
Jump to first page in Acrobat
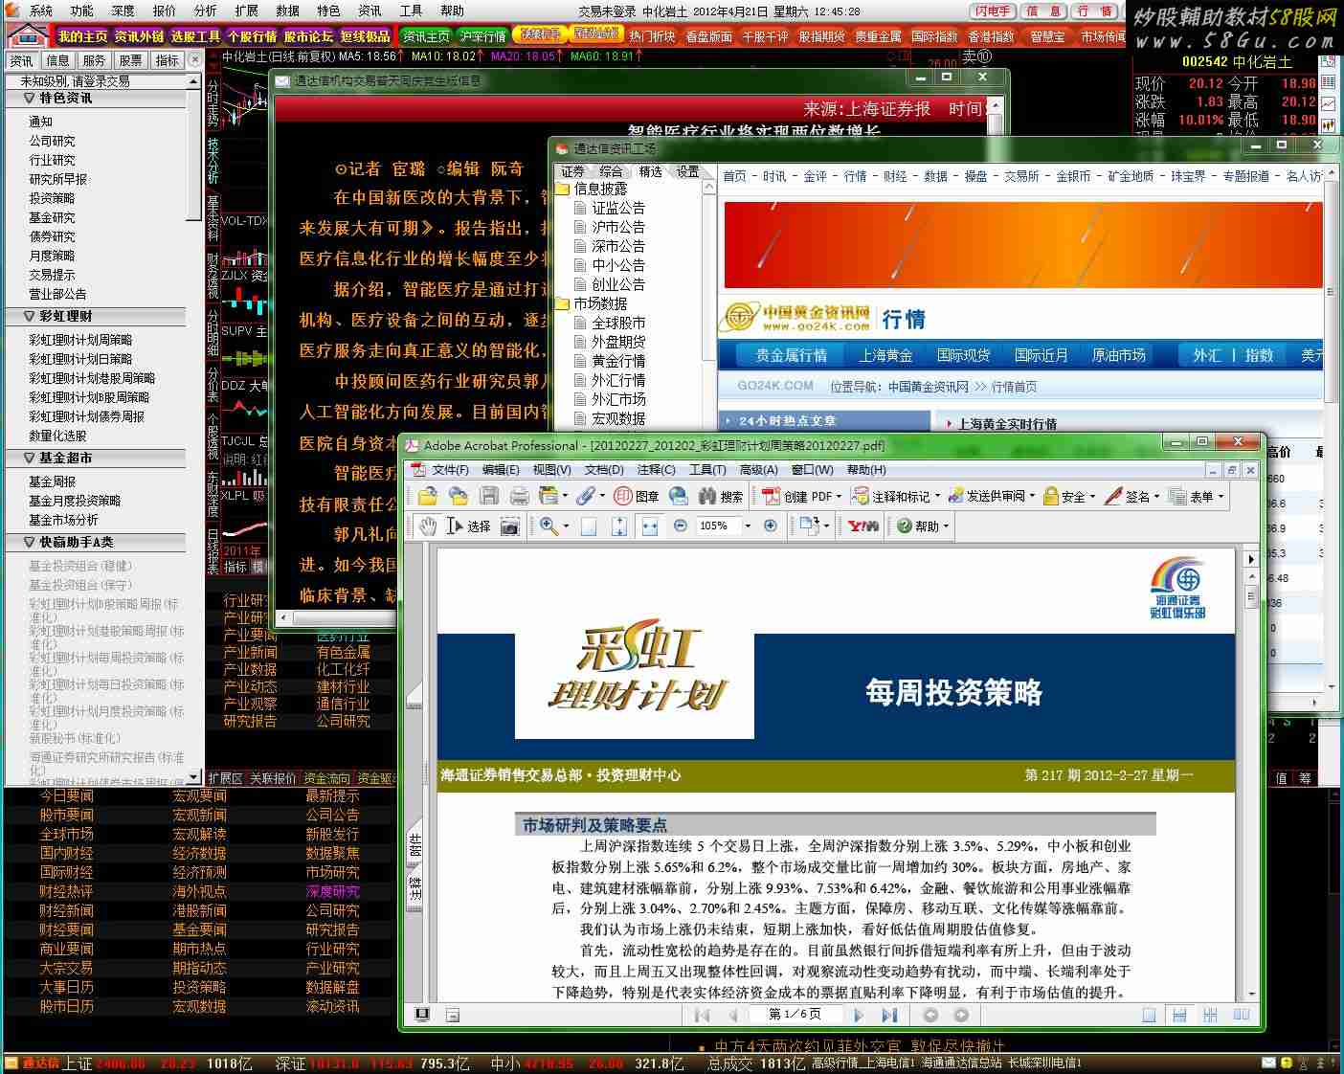pos(703,1015)
